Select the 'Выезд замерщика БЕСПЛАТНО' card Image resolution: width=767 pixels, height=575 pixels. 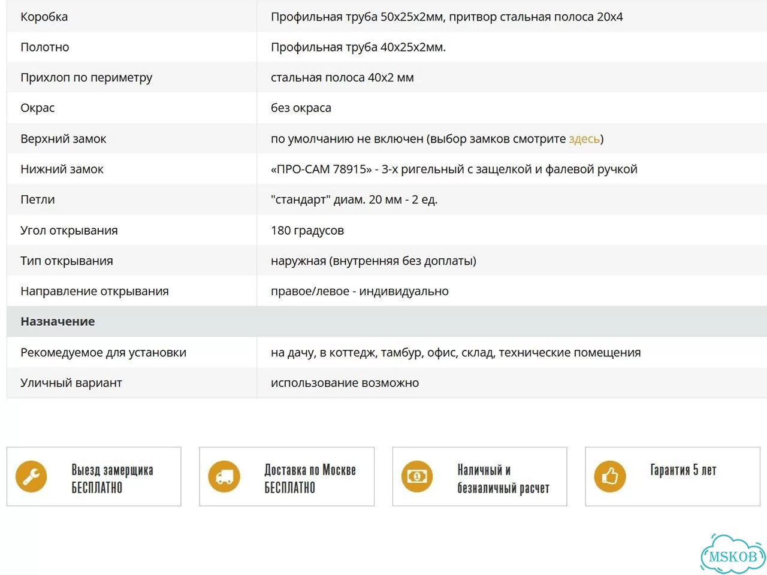94,477
